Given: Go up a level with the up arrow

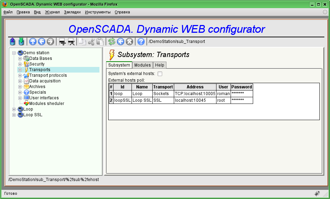Looking at the screenshot, I should click(33, 42).
